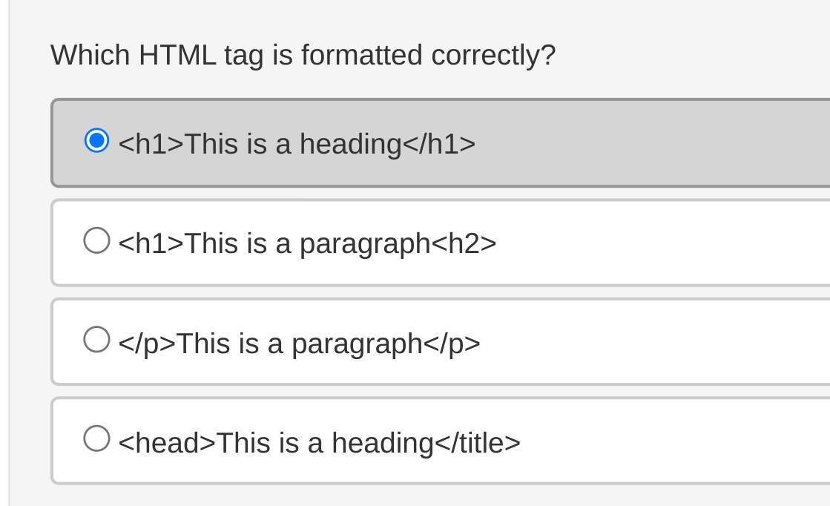Click the leading </p> tag in third option
This screenshot has height=506, width=830.
(147, 344)
